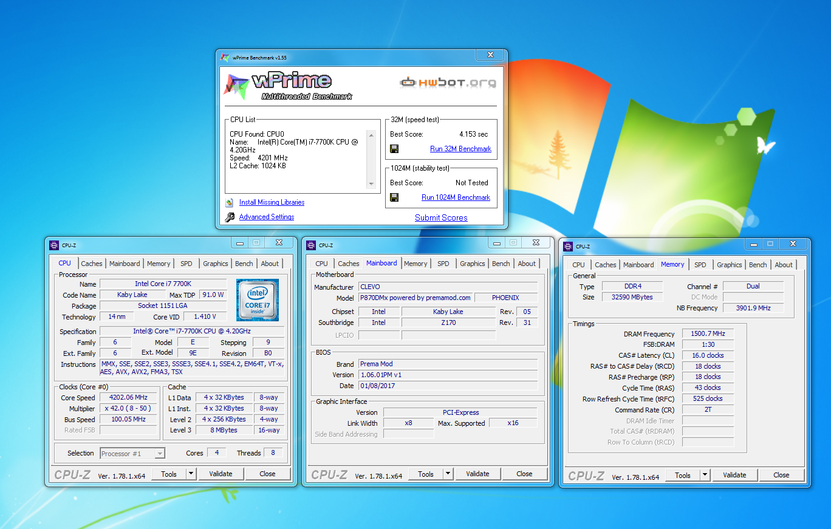Click the Install Missing Libraries icon in wPrime
Image resolution: width=831 pixels, height=529 pixels.
(230, 202)
